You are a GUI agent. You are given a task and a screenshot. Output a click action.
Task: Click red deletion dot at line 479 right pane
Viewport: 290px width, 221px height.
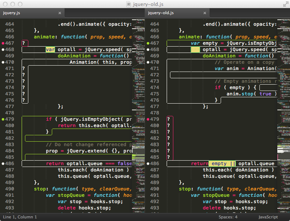coord(148,119)
